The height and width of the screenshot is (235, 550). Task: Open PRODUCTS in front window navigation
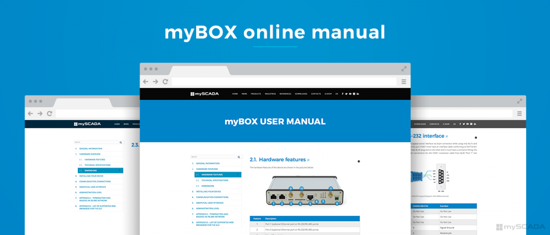point(256,94)
